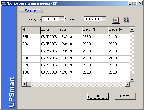144x110 pixels.
Task: Click the Нач. дата field 05.05.2006
Action: tap(51, 19)
